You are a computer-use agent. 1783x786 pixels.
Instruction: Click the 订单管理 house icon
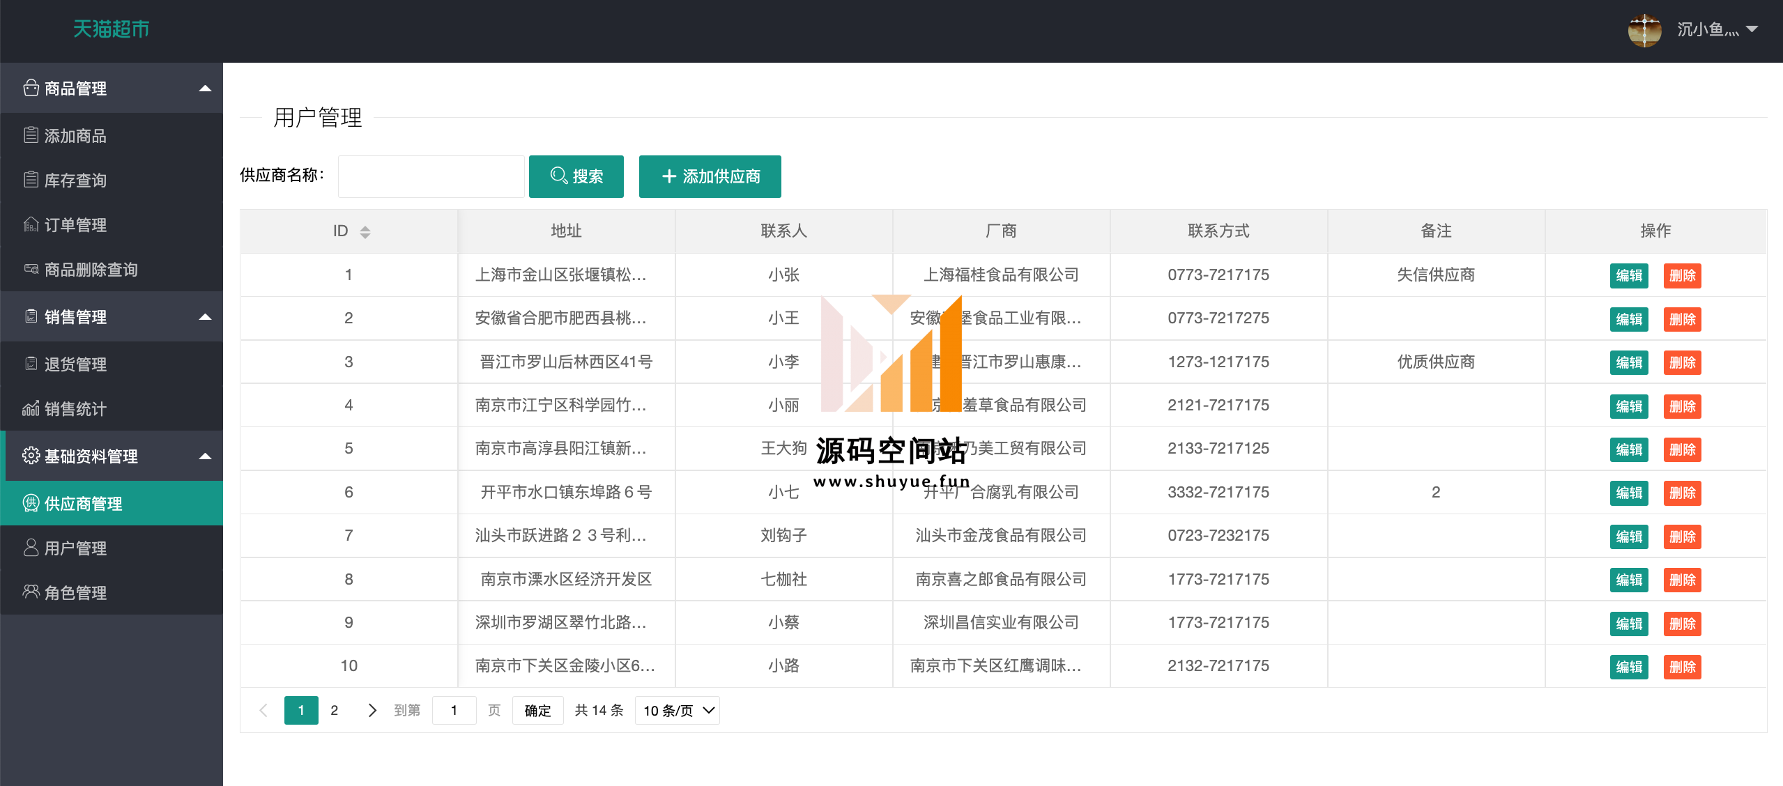point(31,224)
